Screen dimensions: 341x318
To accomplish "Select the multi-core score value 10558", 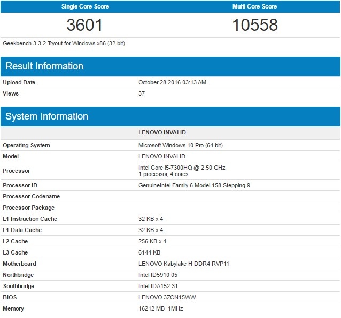I will 255,25.
